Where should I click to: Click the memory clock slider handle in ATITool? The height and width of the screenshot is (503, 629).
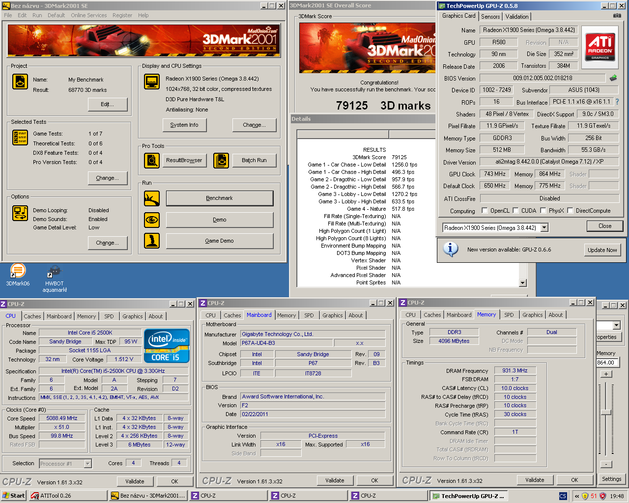[x=606, y=412]
